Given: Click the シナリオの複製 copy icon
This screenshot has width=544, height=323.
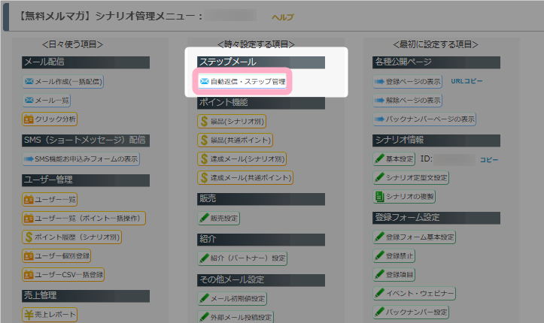Looking at the screenshot, I should 379,196.
